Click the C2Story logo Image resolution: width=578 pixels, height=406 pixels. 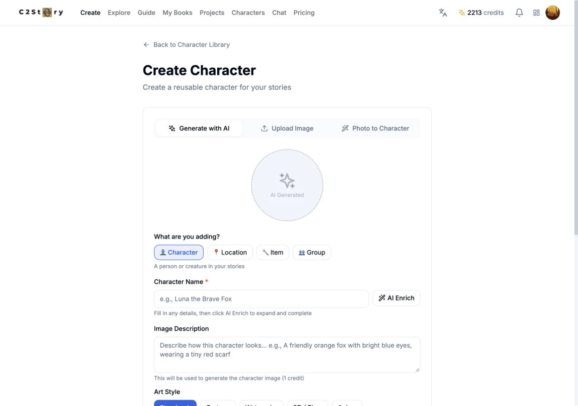[41, 12]
